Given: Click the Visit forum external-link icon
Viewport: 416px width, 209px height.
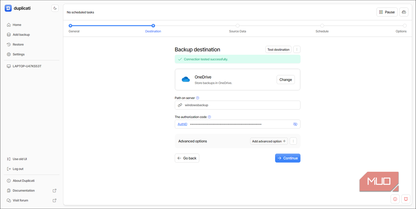Looking at the screenshot, I should pos(55,200).
